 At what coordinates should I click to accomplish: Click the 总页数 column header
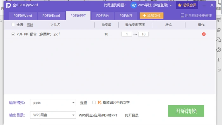click(107, 25)
